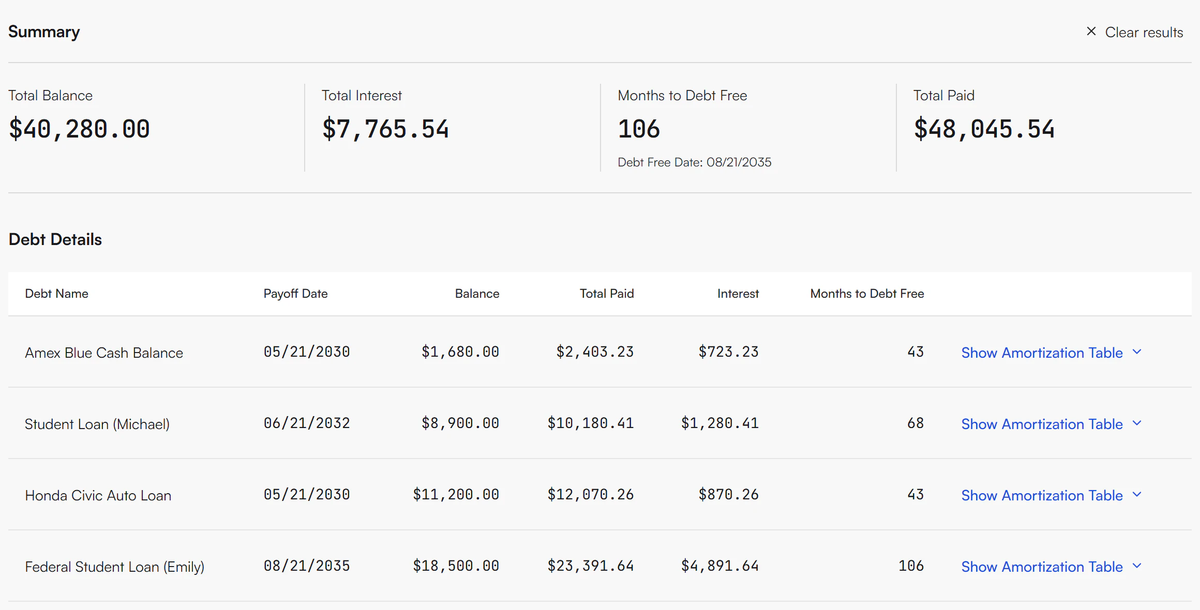Click interest amount $4,891.64
This screenshot has height=610, width=1200.
point(720,566)
